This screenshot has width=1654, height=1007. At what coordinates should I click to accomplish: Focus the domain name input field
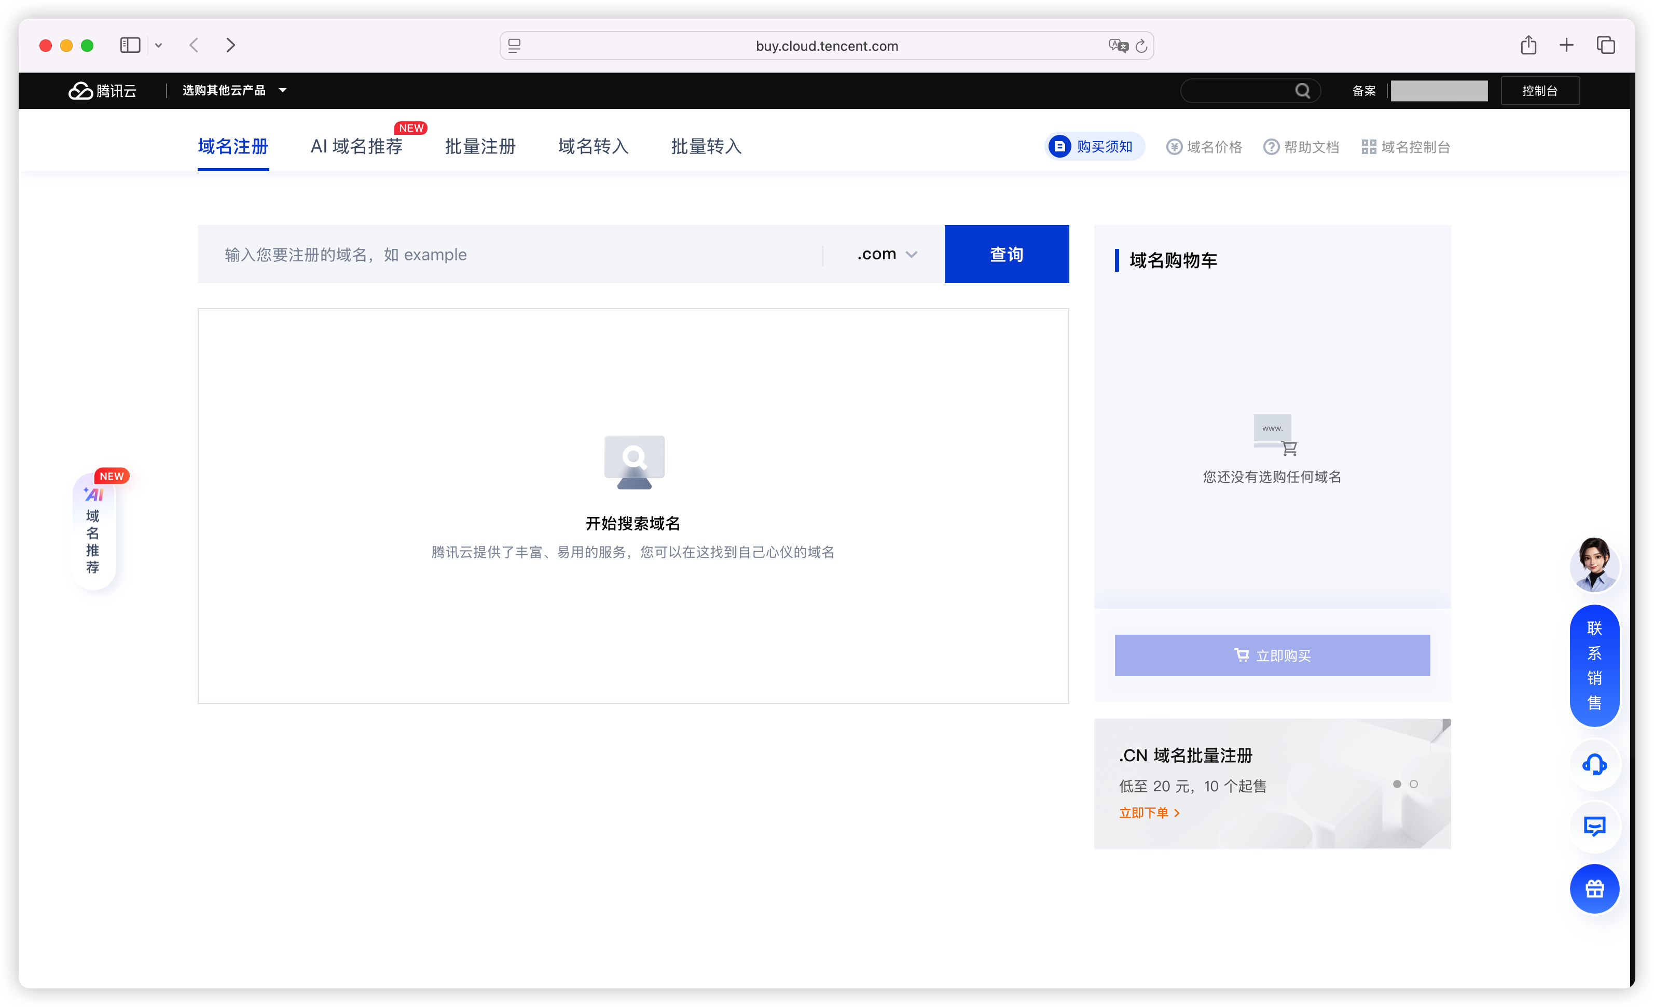tap(510, 254)
